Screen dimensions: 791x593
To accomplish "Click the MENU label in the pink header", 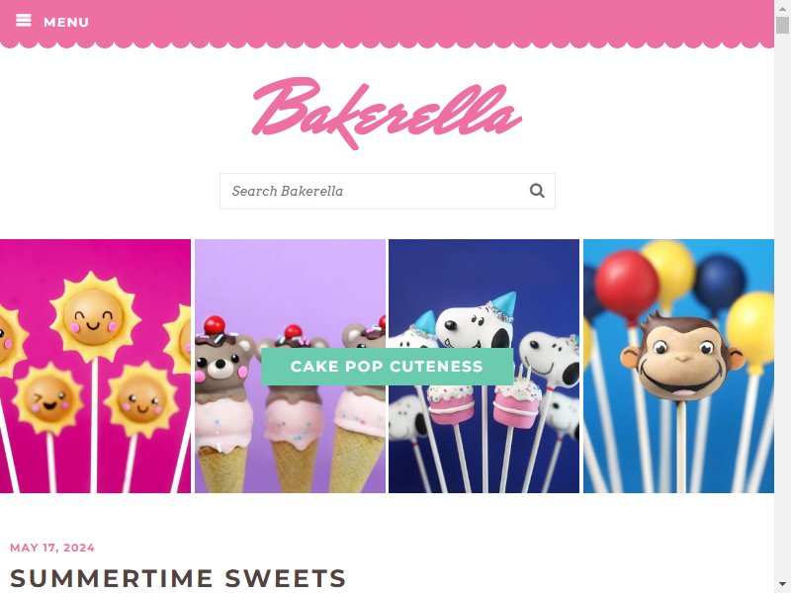I will point(66,22).
